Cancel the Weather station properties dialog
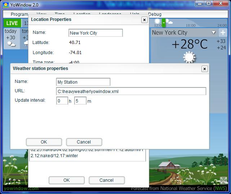 click(x=84, y=142)
